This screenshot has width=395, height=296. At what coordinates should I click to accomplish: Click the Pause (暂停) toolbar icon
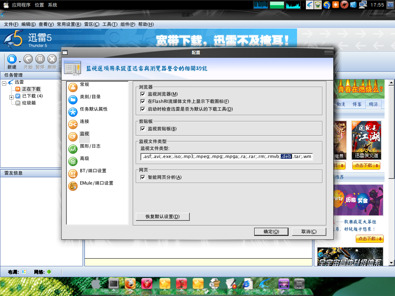40,59
